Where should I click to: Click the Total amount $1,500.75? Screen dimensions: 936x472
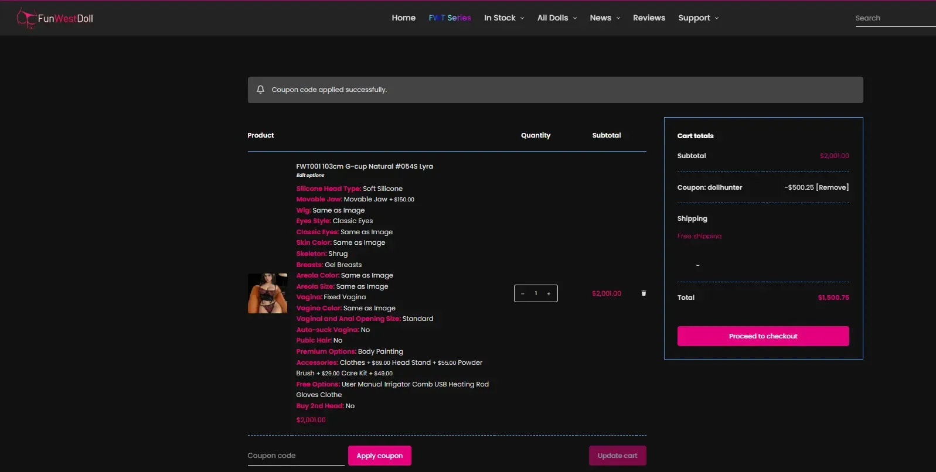click(x=833, y=297)
